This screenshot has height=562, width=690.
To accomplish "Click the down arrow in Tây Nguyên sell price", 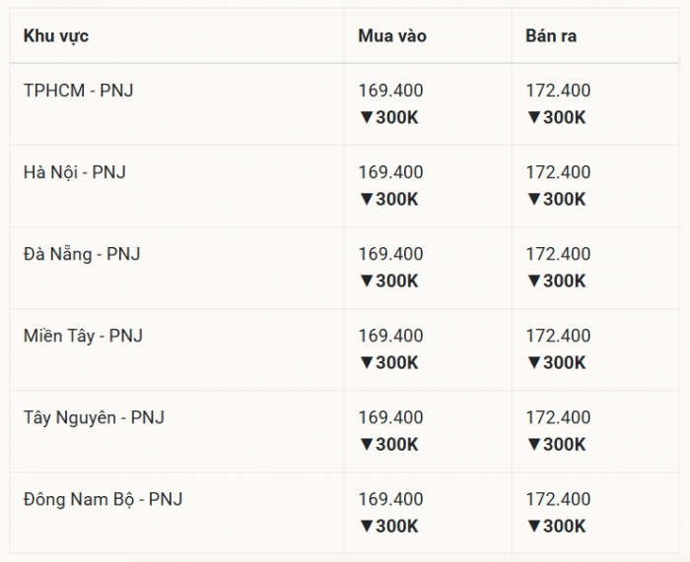I will pos(533,444).
